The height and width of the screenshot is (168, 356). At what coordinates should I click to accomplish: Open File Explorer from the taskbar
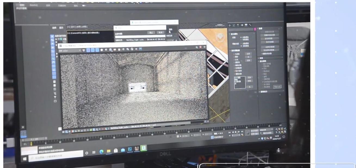pyautogui.click(x=109, y=151)
